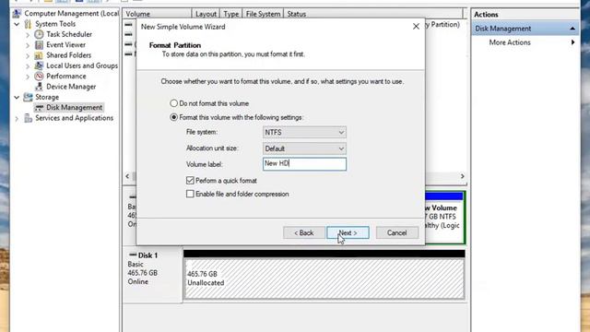This screenshot has height=332, width=590.
Task: Click volume list scroll left arrow
Action: pyautogui.click(x=127, y=176)
